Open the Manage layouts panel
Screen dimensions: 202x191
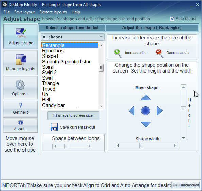coord(21,63)
